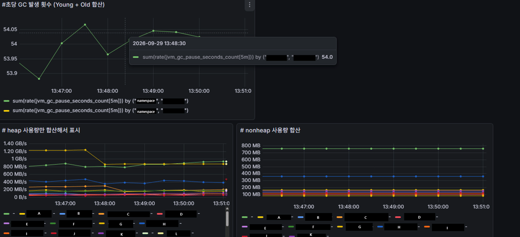Toggle series E in nonheap panel legend
Image resolution: width=520 pixels, height=237 pixels.
pos(265,227)
